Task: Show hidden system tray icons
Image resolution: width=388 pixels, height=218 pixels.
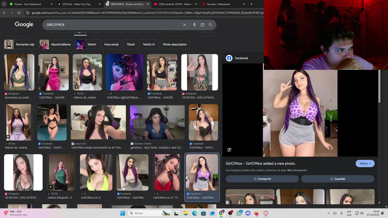Action: coord(328,213)
